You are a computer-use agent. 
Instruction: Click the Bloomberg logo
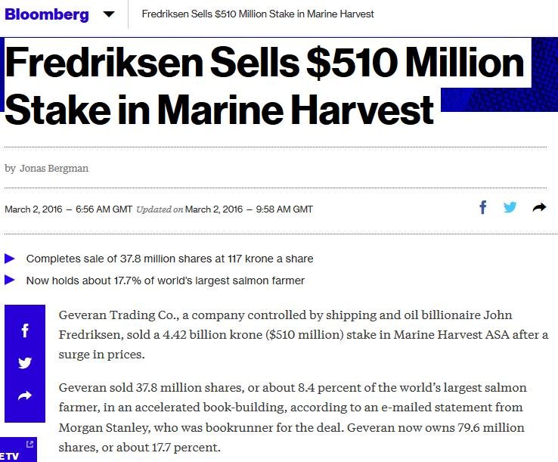click(47, 14)
